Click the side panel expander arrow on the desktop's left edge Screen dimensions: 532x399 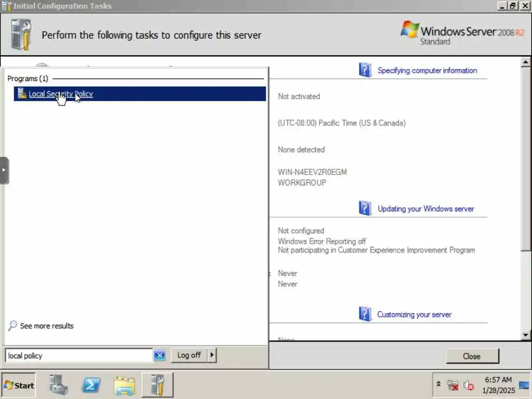[4, 170]
